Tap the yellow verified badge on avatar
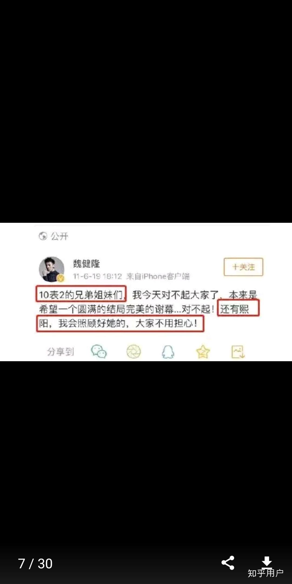The image size is (292, 584). tap(61, 278)
